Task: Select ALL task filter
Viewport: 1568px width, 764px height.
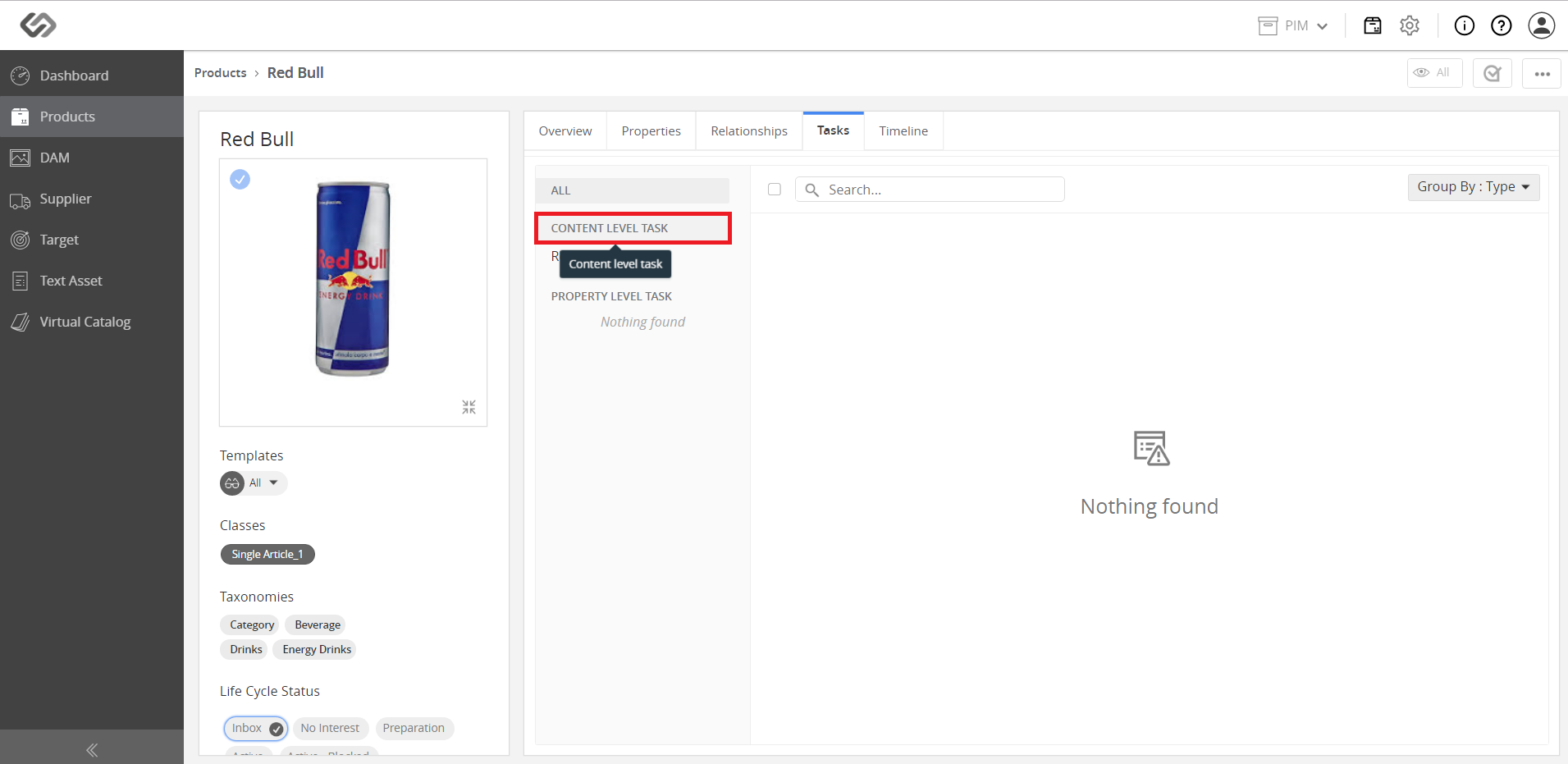Action: (633, 190)
